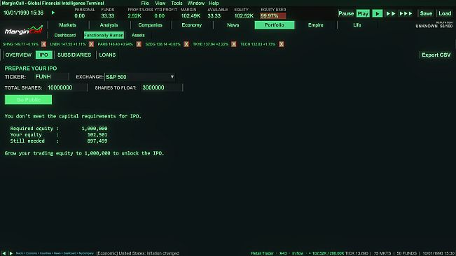Switch to the OVERVIEW section

[x=18, y=55]
